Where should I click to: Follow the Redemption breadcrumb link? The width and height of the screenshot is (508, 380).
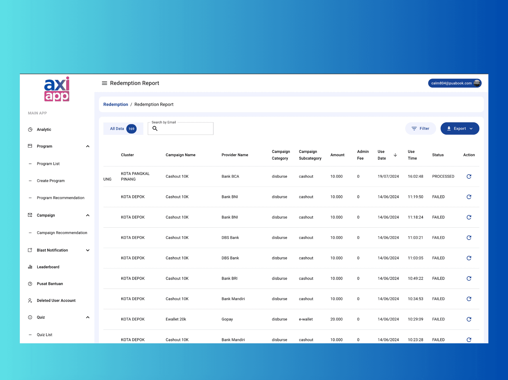tap(116, 105)
